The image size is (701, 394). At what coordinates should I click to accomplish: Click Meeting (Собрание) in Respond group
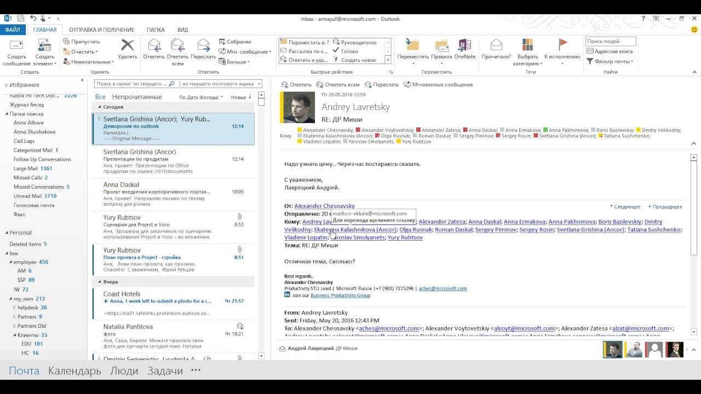click(235, 42)
